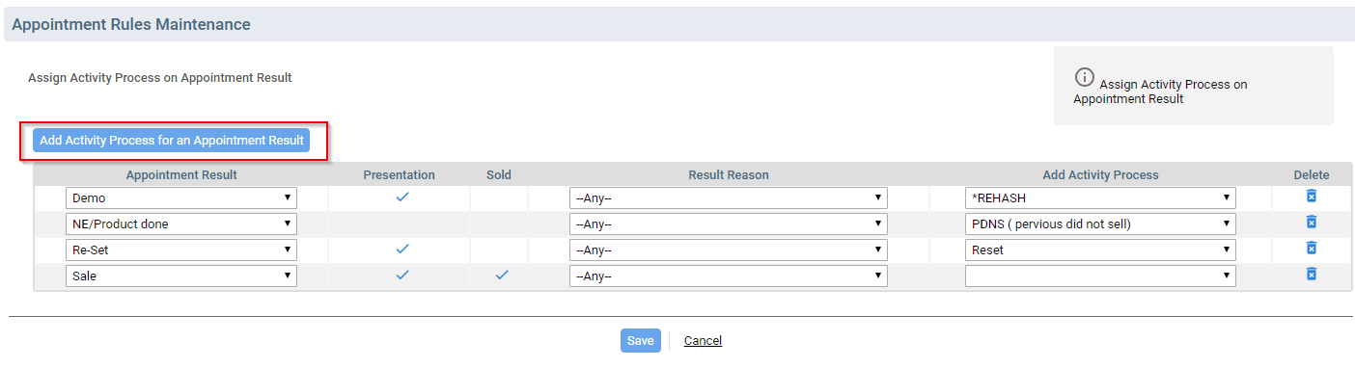Screen dimensions: 1355x368
Task: Click Add Activity Process for Appointment Result
Action: click(x=172, y=141)
